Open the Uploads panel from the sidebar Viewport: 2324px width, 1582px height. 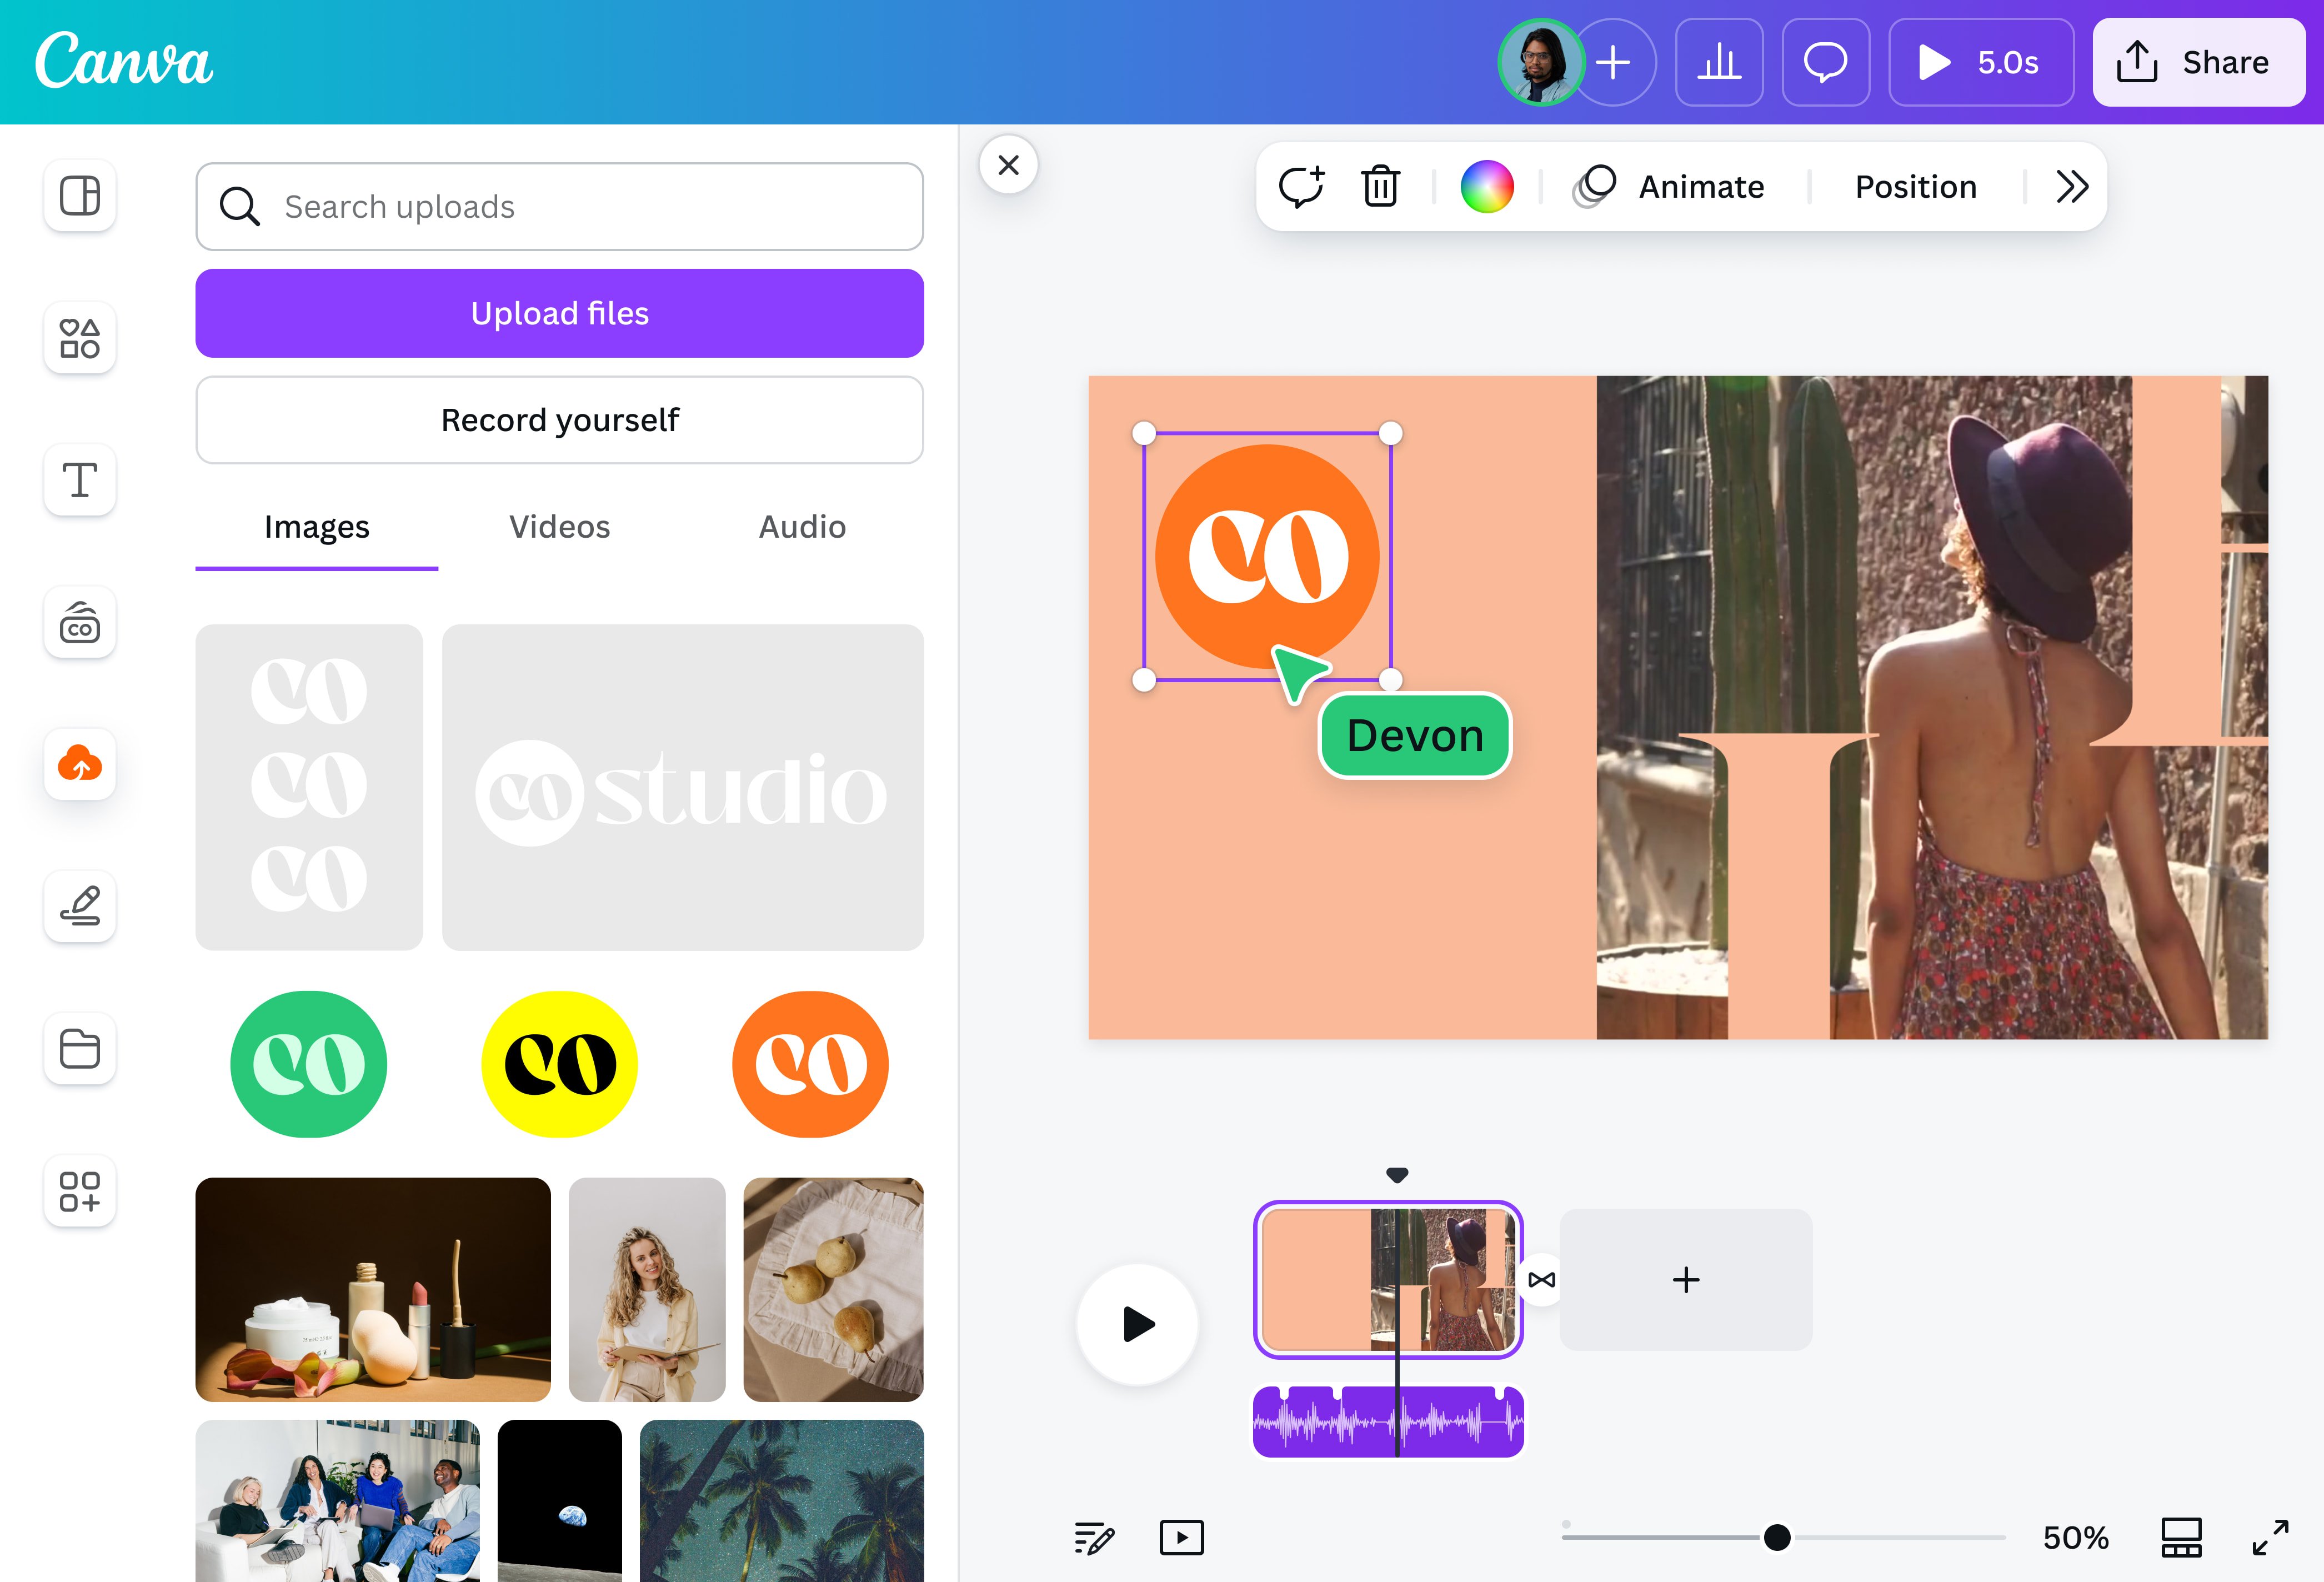79,765
